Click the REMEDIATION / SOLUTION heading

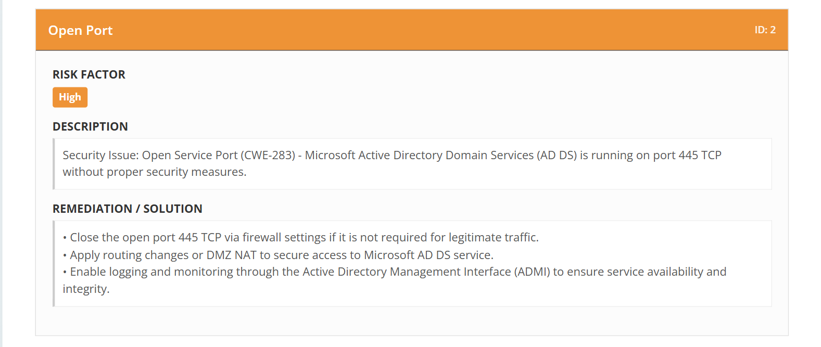(128, 209)
